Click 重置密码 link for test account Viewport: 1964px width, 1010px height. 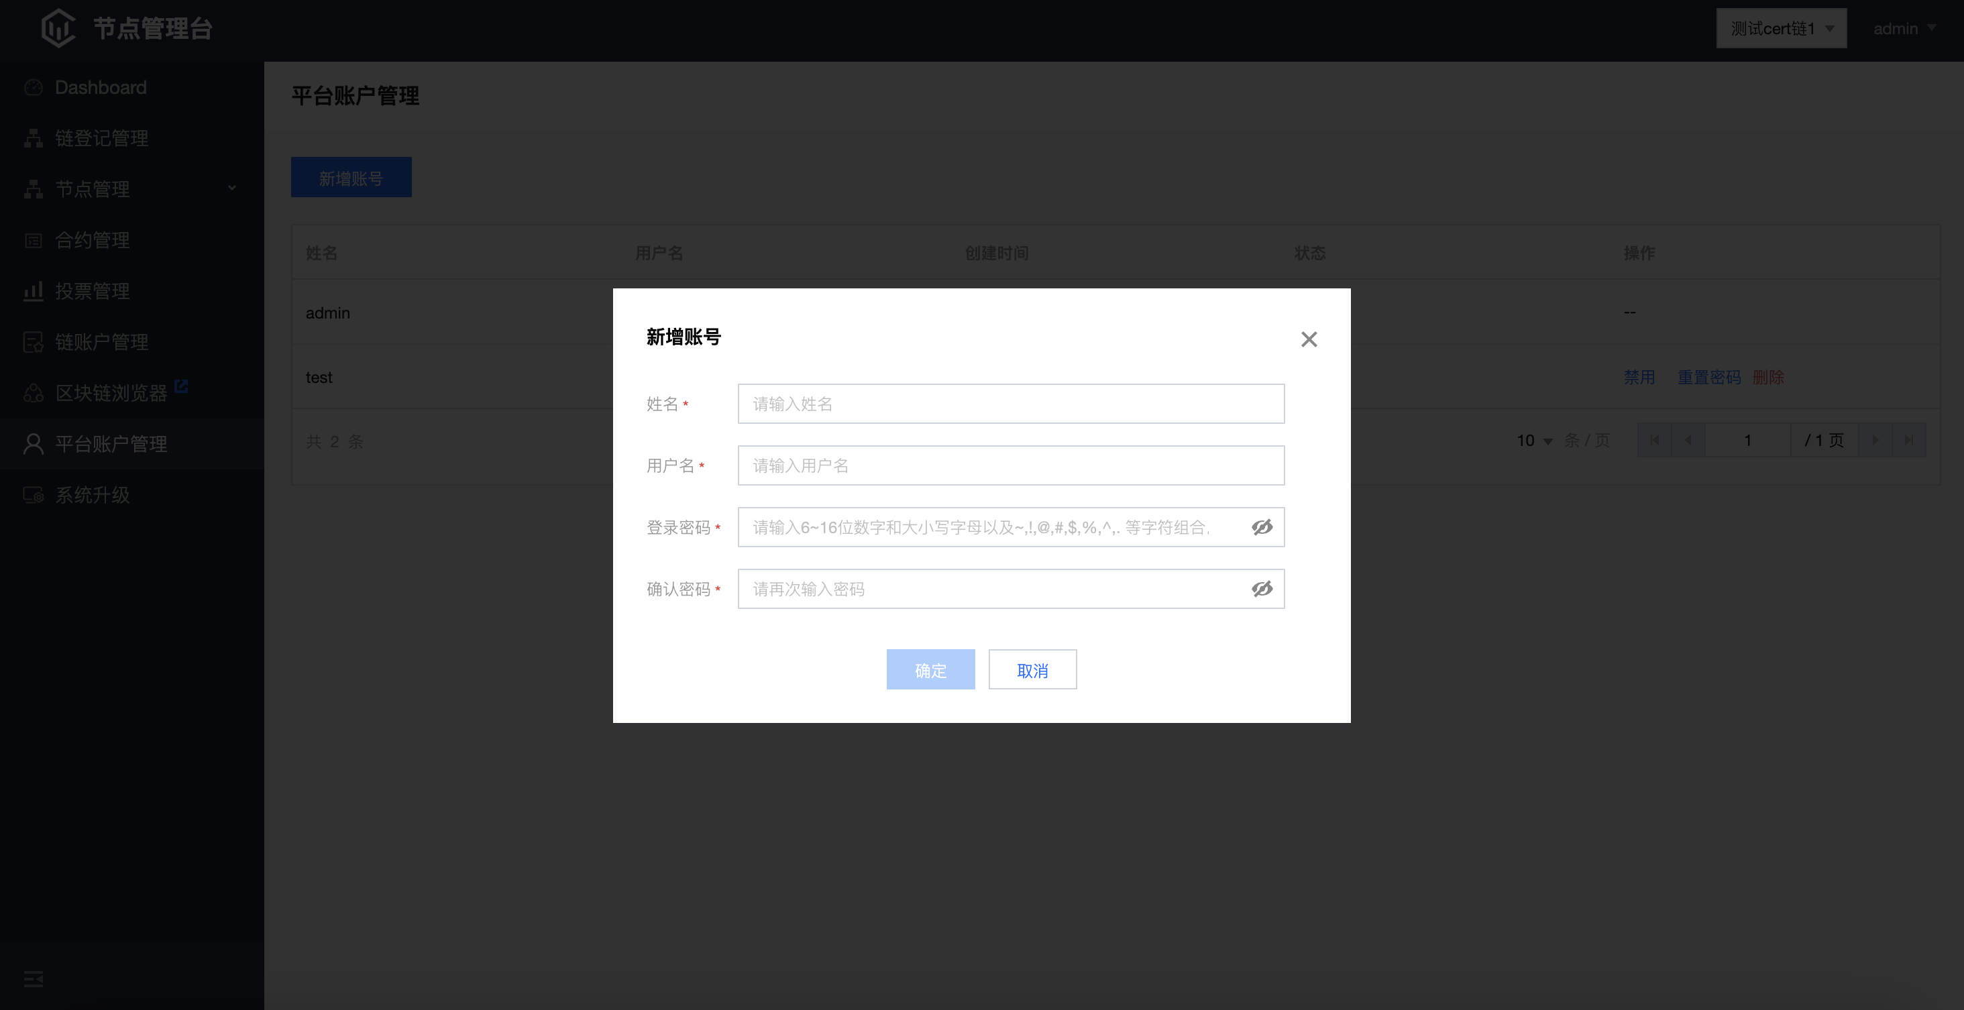(1708, 378)
